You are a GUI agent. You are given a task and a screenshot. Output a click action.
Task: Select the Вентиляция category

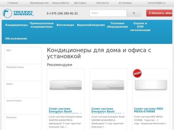tap(65, 25)
